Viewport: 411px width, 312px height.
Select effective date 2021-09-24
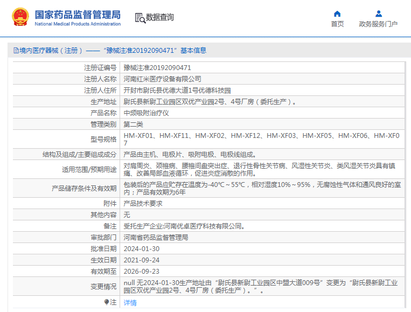tap(141, 260)
